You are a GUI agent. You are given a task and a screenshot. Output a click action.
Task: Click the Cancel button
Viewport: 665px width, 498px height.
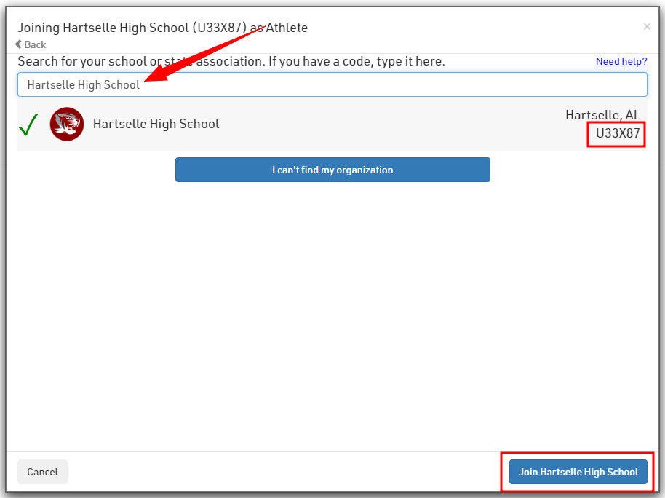[42, 472]
